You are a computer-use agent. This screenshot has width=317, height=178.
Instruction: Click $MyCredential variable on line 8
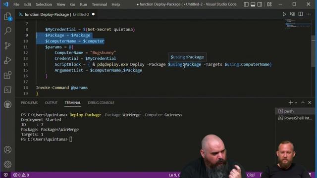(x=60, y=30)
